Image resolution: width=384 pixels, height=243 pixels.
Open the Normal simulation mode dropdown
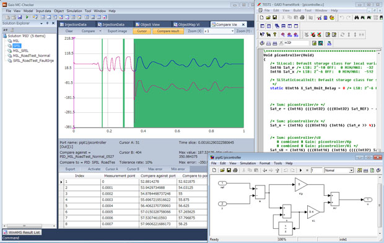pos(351,170)
